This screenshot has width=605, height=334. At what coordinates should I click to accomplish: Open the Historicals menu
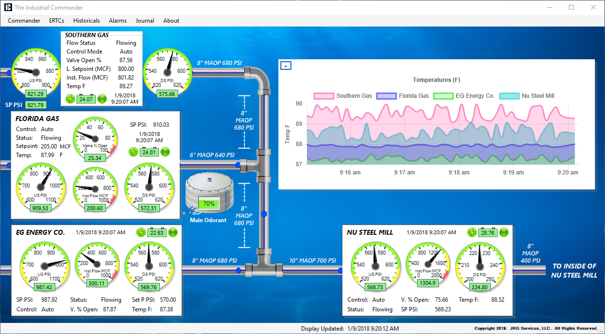click(x=86, y=21)
